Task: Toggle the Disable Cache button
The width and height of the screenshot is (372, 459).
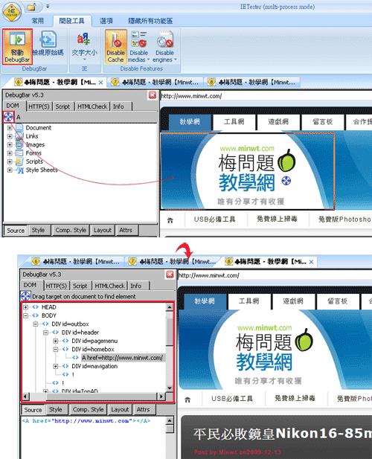Action: 116,47
